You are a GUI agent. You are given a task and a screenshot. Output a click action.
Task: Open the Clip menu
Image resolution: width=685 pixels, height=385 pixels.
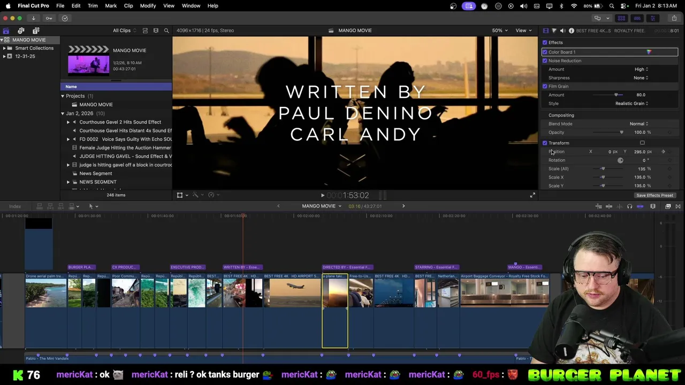click(x=128, y=6)
